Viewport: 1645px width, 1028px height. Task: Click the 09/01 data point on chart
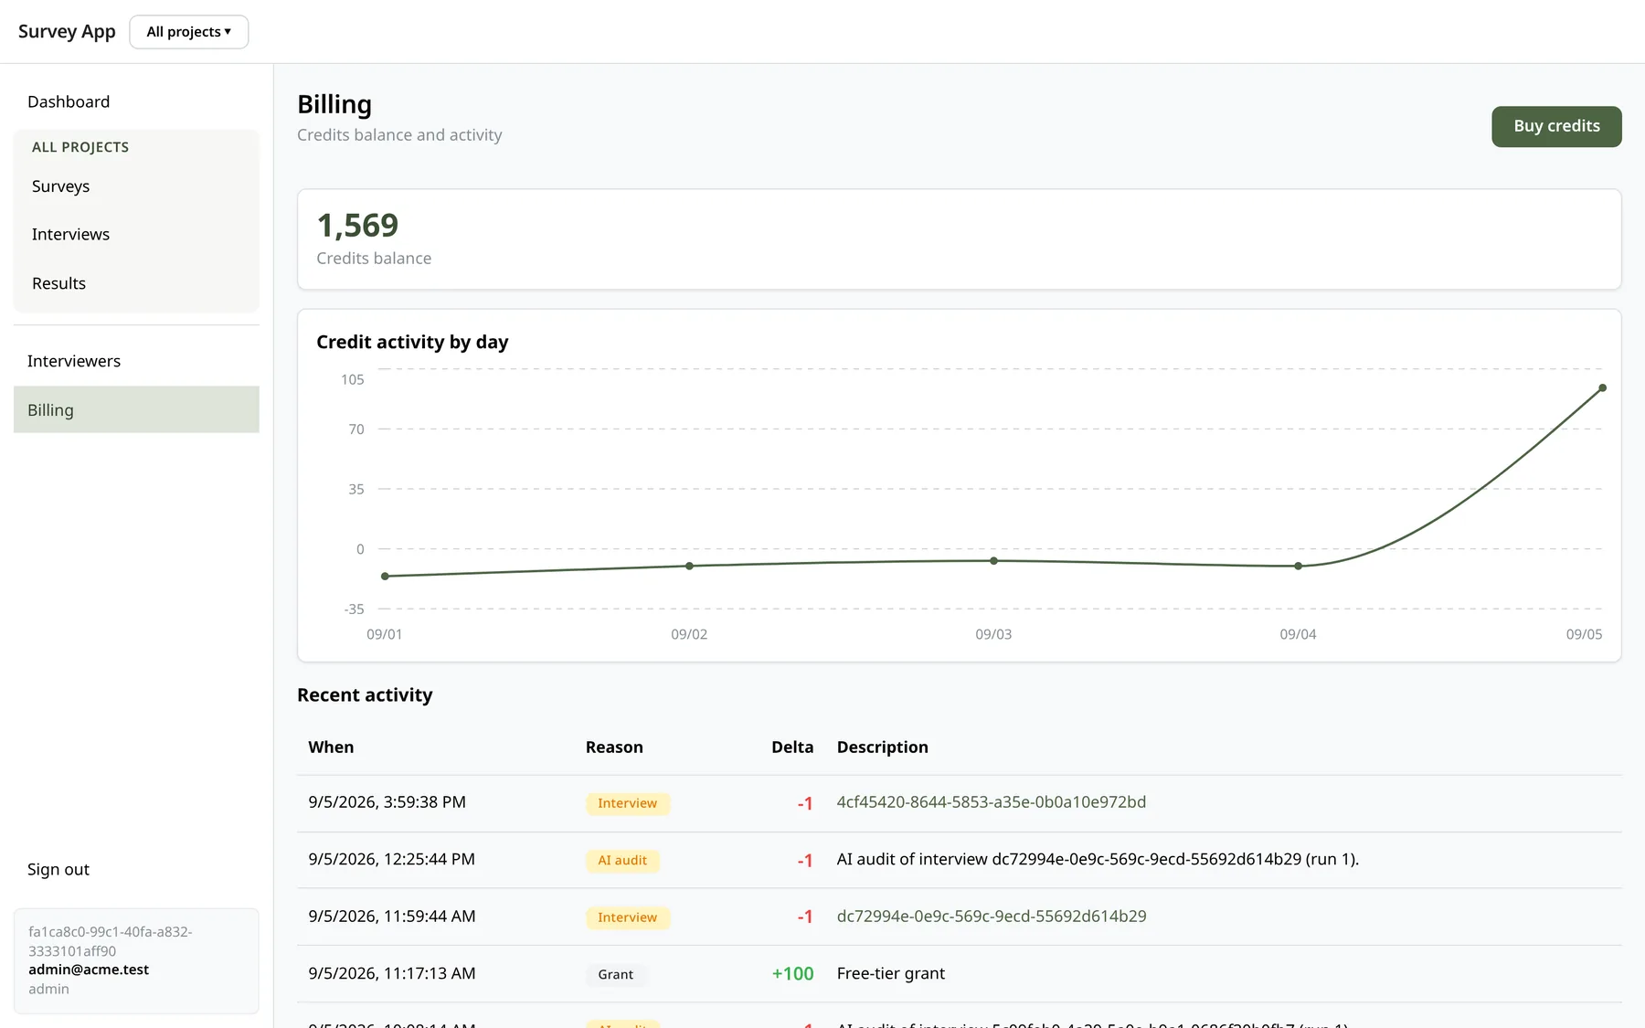pos(385,577)
